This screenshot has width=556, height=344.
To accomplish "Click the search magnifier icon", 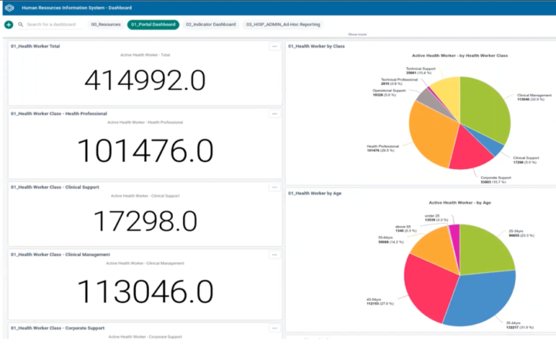I will (21, 25).
